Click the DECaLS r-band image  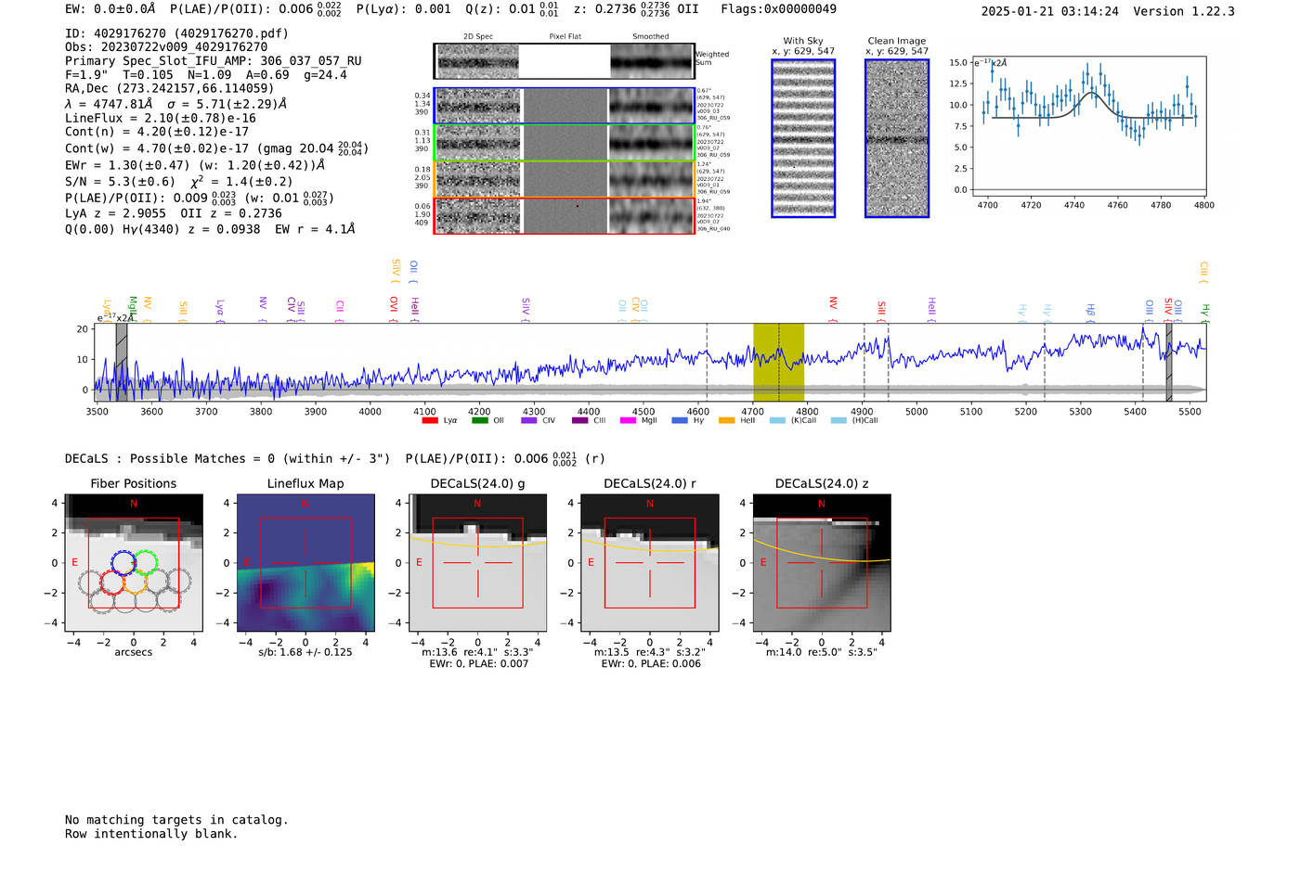tap(650, 563)
